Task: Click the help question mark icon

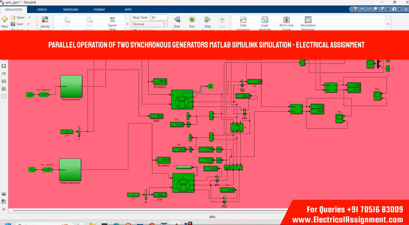Action: pyautogui.click(x=394, y=9)
